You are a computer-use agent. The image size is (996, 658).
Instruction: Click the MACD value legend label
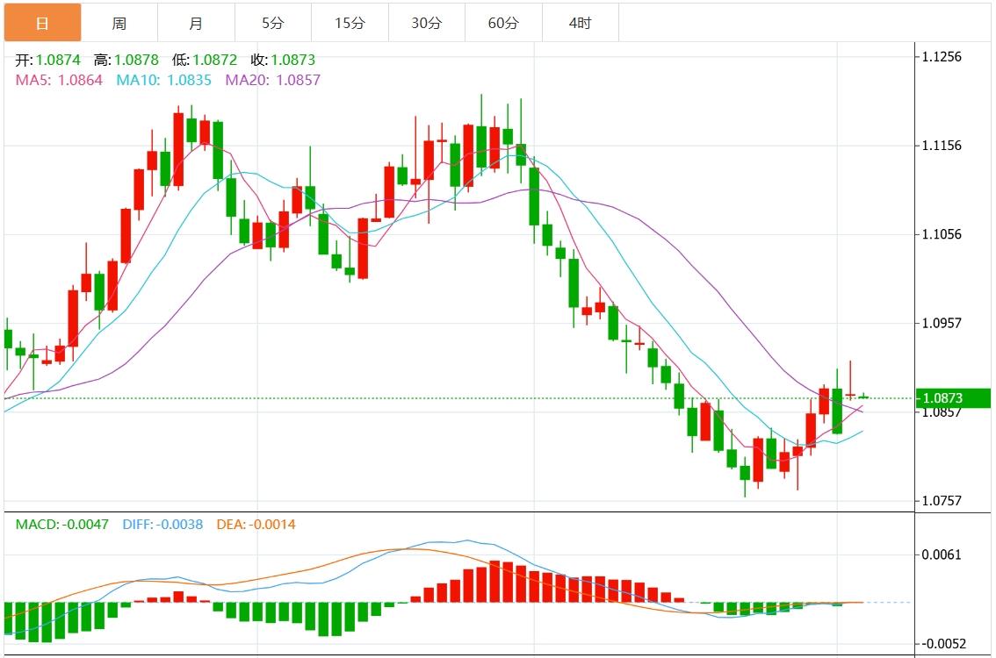click(x=62, y=525)
